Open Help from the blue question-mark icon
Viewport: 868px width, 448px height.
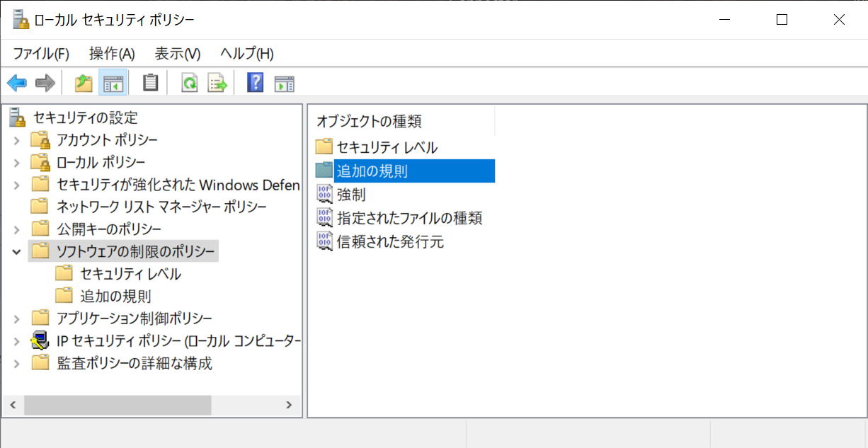255,83
